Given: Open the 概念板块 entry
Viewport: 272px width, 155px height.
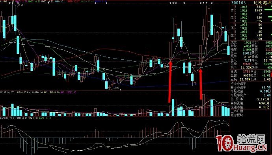Looking at the screenshot, I should pyautogui.click(x=237, y=115).
